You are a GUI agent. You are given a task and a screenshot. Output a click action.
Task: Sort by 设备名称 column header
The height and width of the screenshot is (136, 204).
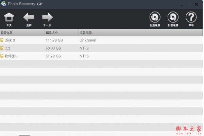[x=22, y=33]
